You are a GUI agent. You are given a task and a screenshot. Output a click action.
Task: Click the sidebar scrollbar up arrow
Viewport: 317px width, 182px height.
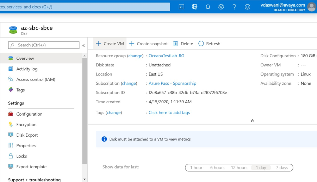(85, 56)
